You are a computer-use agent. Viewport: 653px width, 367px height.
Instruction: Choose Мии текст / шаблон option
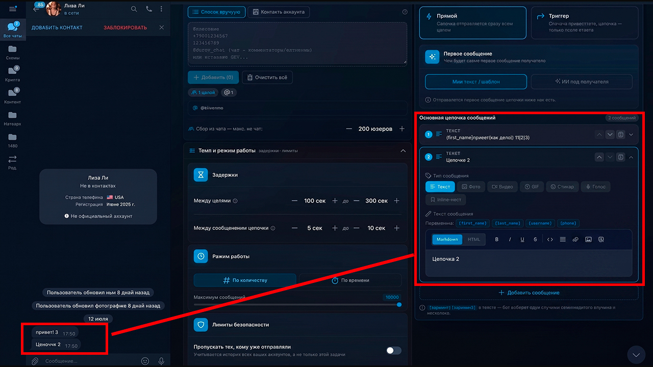coord(476,82)
